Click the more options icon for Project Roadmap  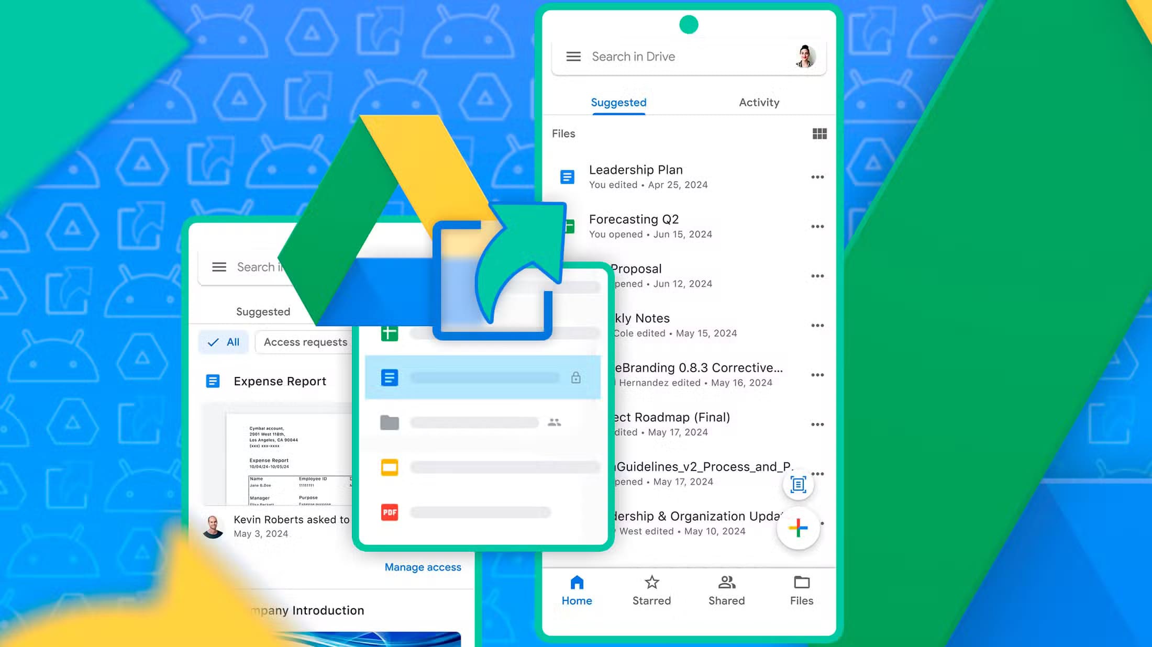pyautogui.click(x=817, y=424)
